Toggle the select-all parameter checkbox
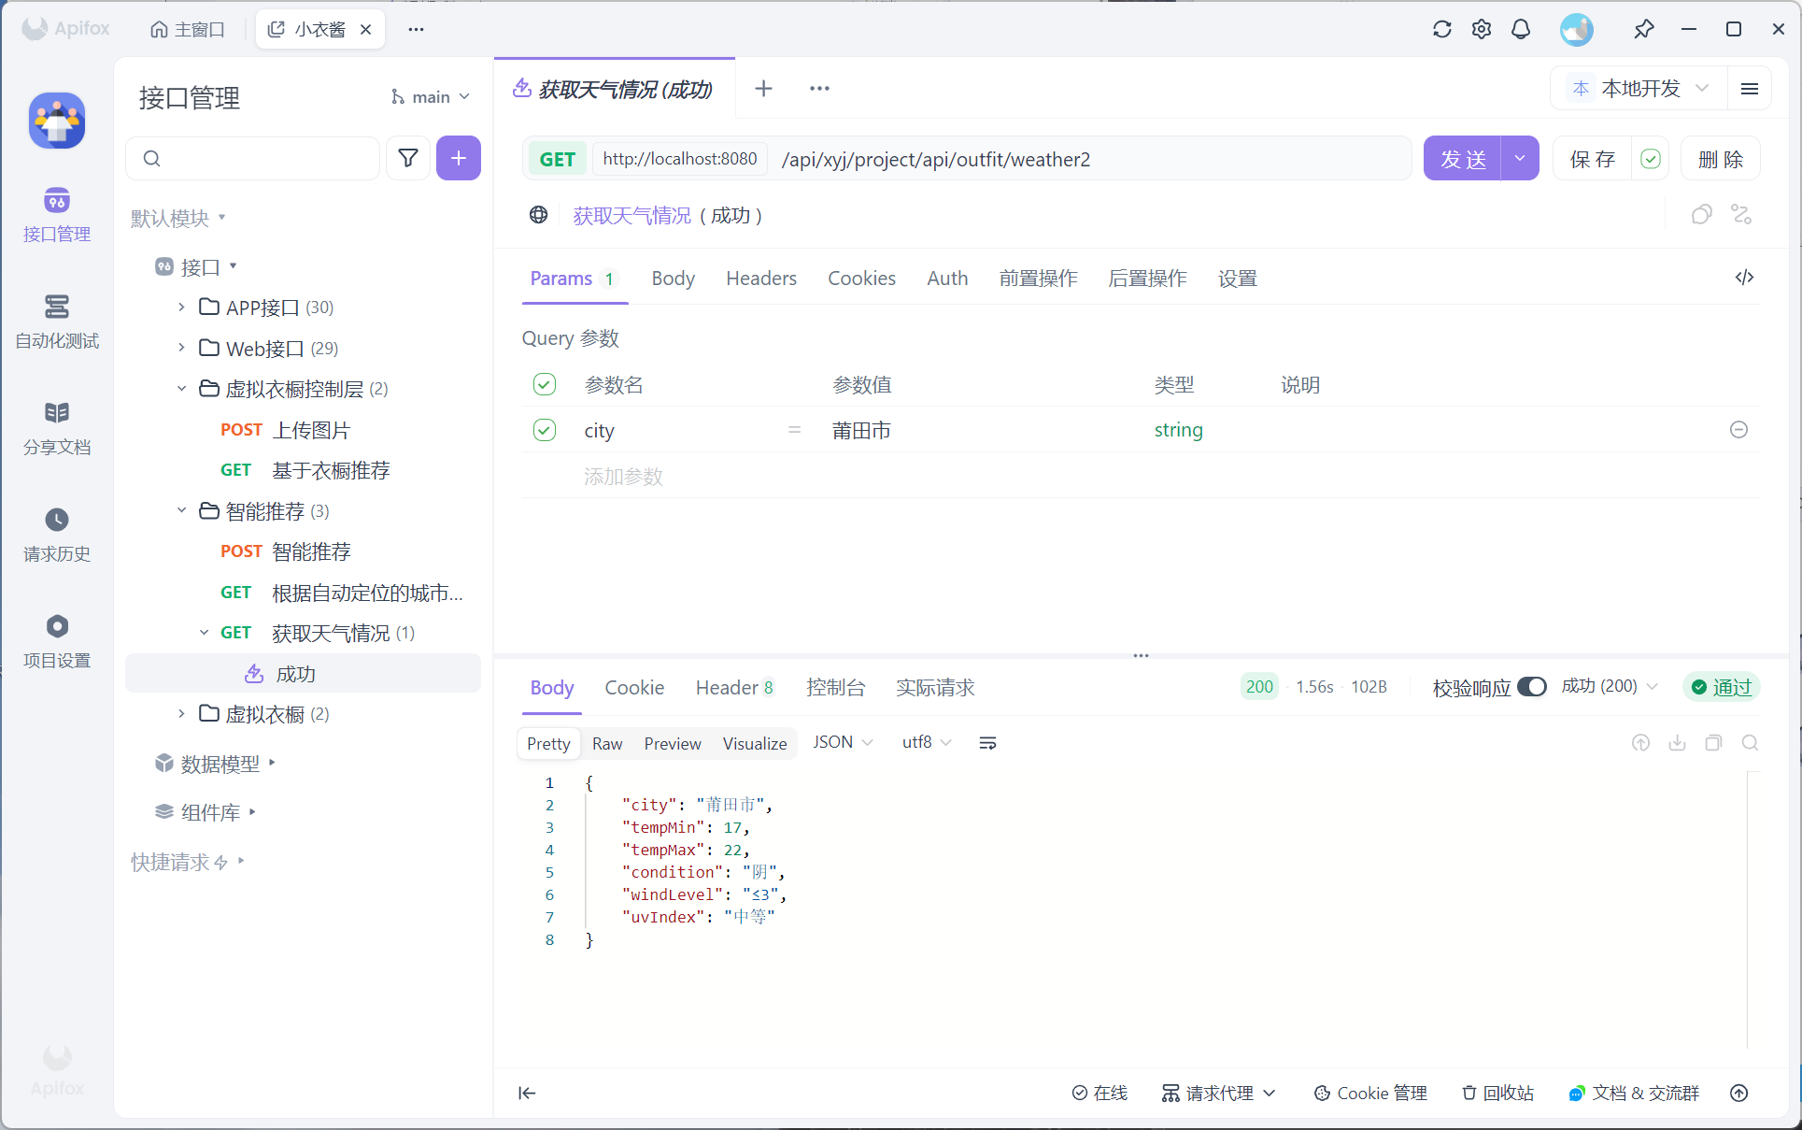The width and height of the screenshot is (1802, 1130). click(x=545, y=384)
